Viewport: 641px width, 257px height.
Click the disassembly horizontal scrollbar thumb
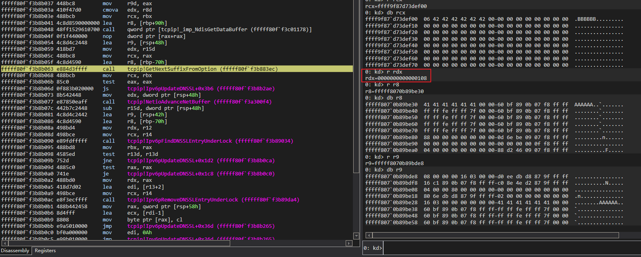(x=119, y=243)
